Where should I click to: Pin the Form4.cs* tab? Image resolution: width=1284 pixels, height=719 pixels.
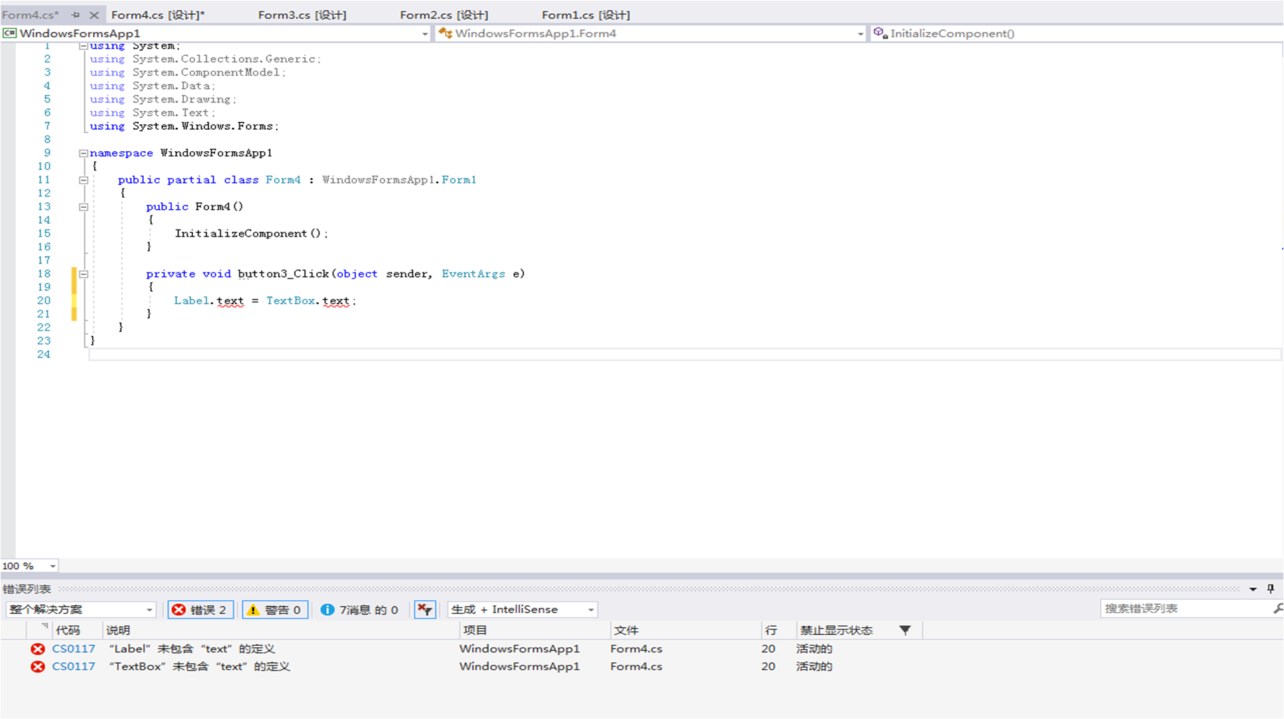75,15
